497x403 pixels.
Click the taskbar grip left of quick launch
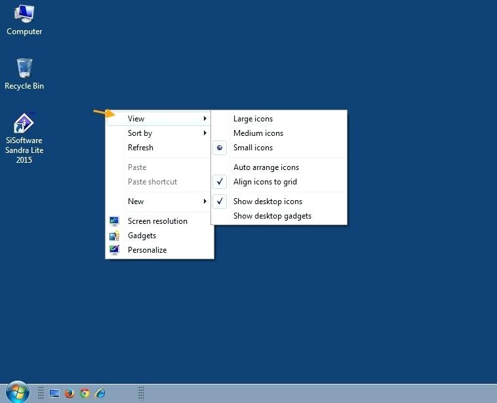(41, 393)
